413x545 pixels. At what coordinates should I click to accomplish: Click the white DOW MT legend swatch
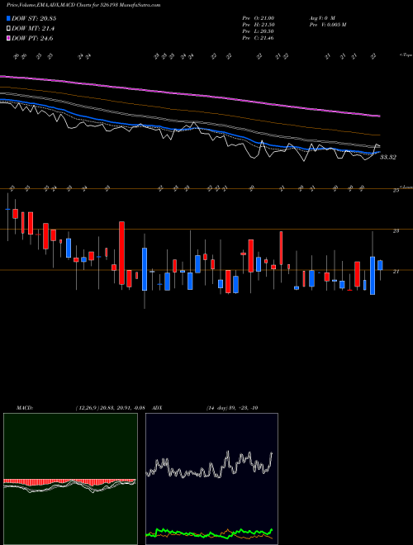click(9, 29)
